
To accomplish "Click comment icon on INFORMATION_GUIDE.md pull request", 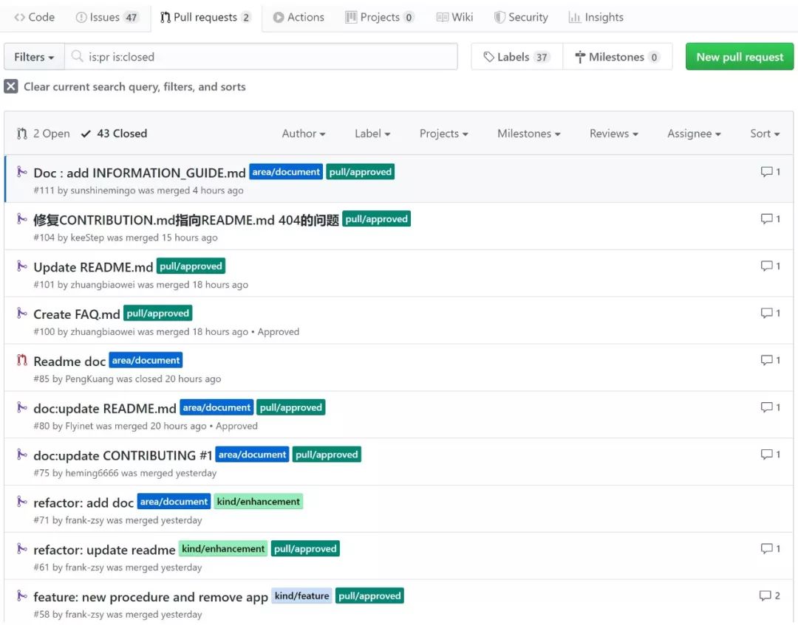I will point(766,172).
